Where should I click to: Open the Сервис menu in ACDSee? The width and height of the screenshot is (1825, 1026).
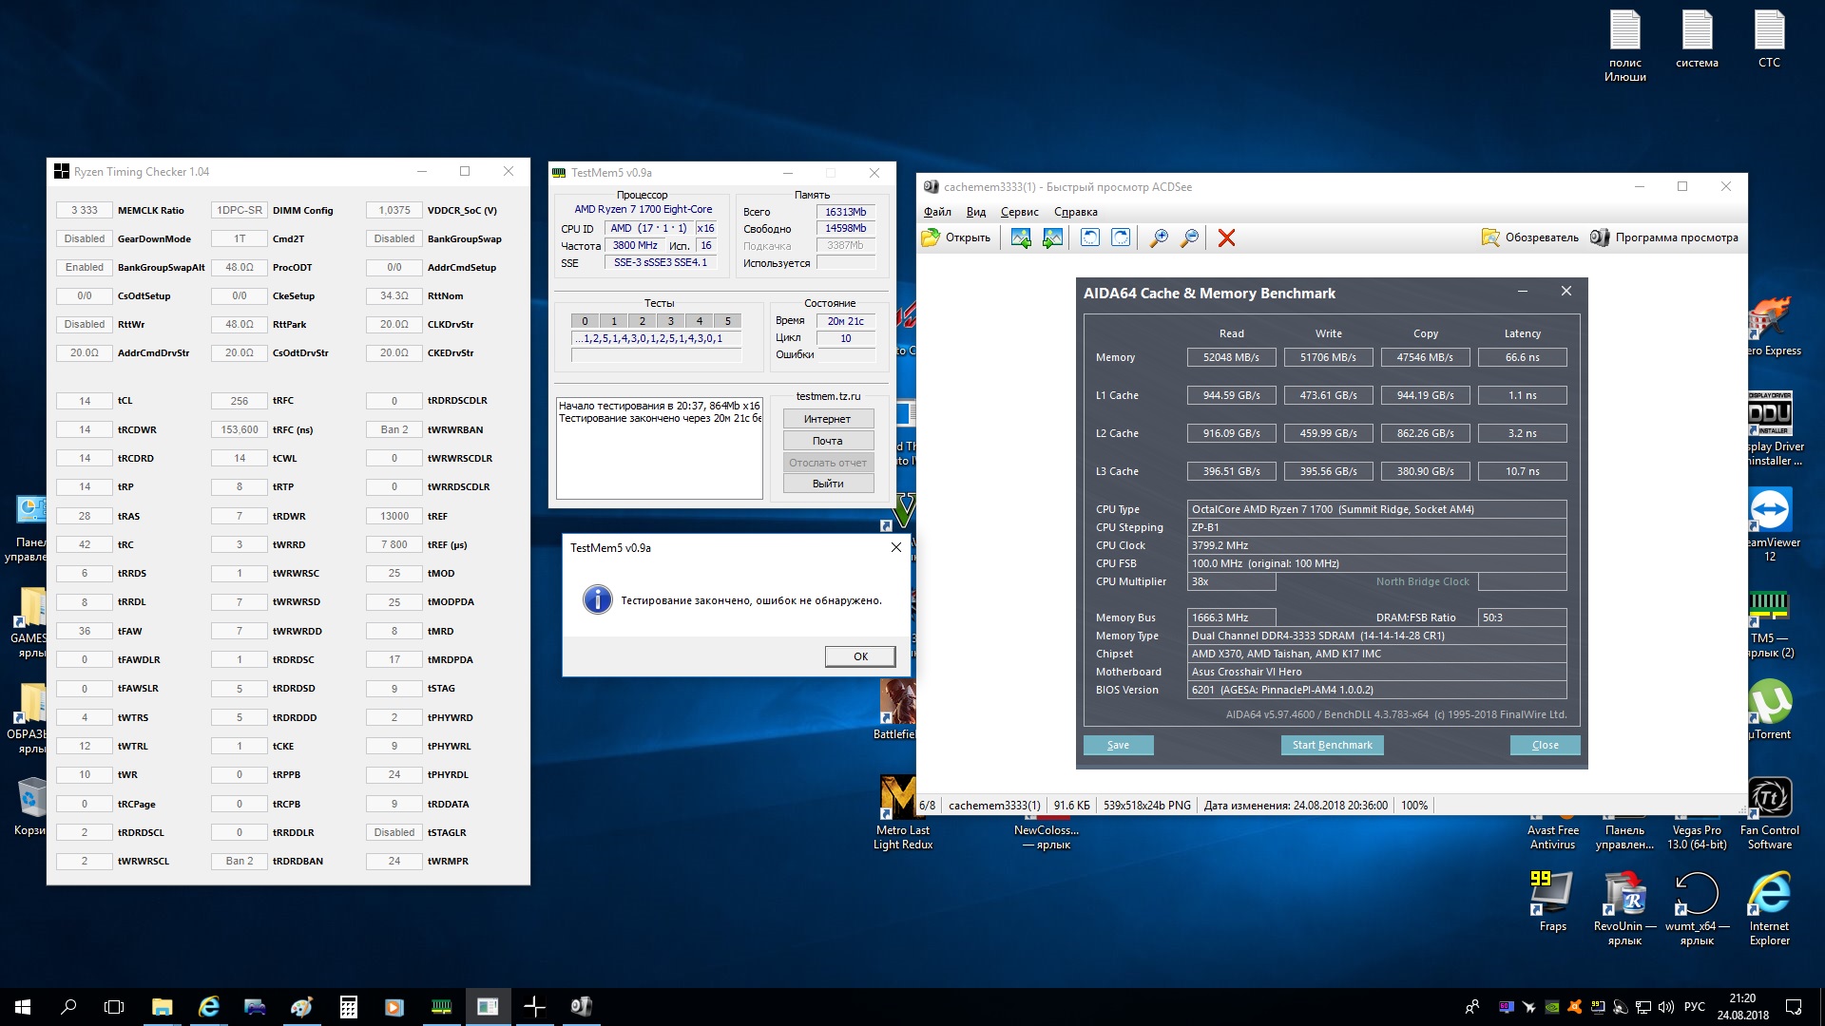click(x=1019, y=212)
